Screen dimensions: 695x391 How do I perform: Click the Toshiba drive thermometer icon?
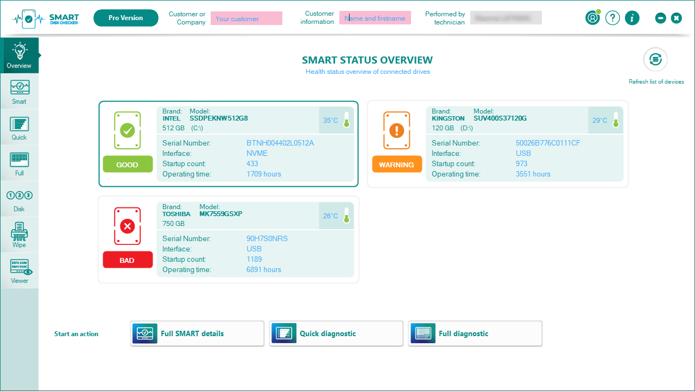pos(346,216)
